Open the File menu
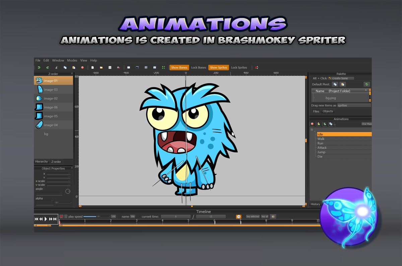The height and width of the screenshot is (266, 402). [x=38, y=61]
